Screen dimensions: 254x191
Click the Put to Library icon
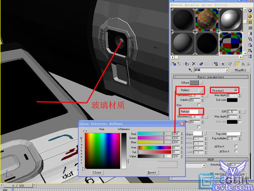[x=216, y=64]
